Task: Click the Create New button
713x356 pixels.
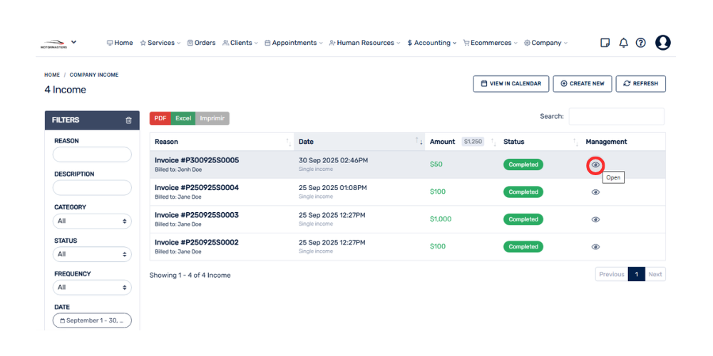Action: point(582,84)
